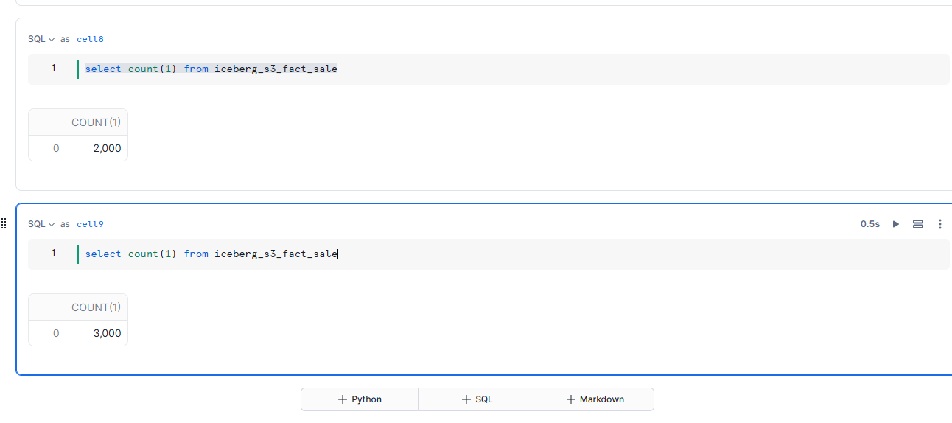The image size is (952, 423).
Task: Toggle cell9 code/results collapse view icon
Action: tap(918, 224)
